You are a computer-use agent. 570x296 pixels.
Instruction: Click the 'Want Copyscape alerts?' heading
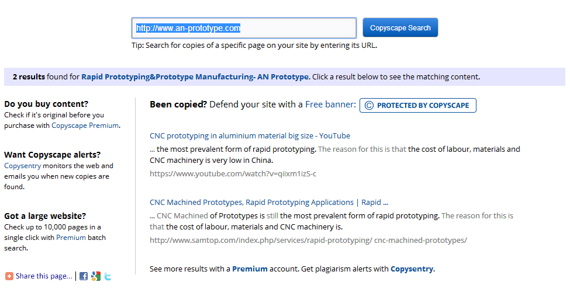[53, 155]
